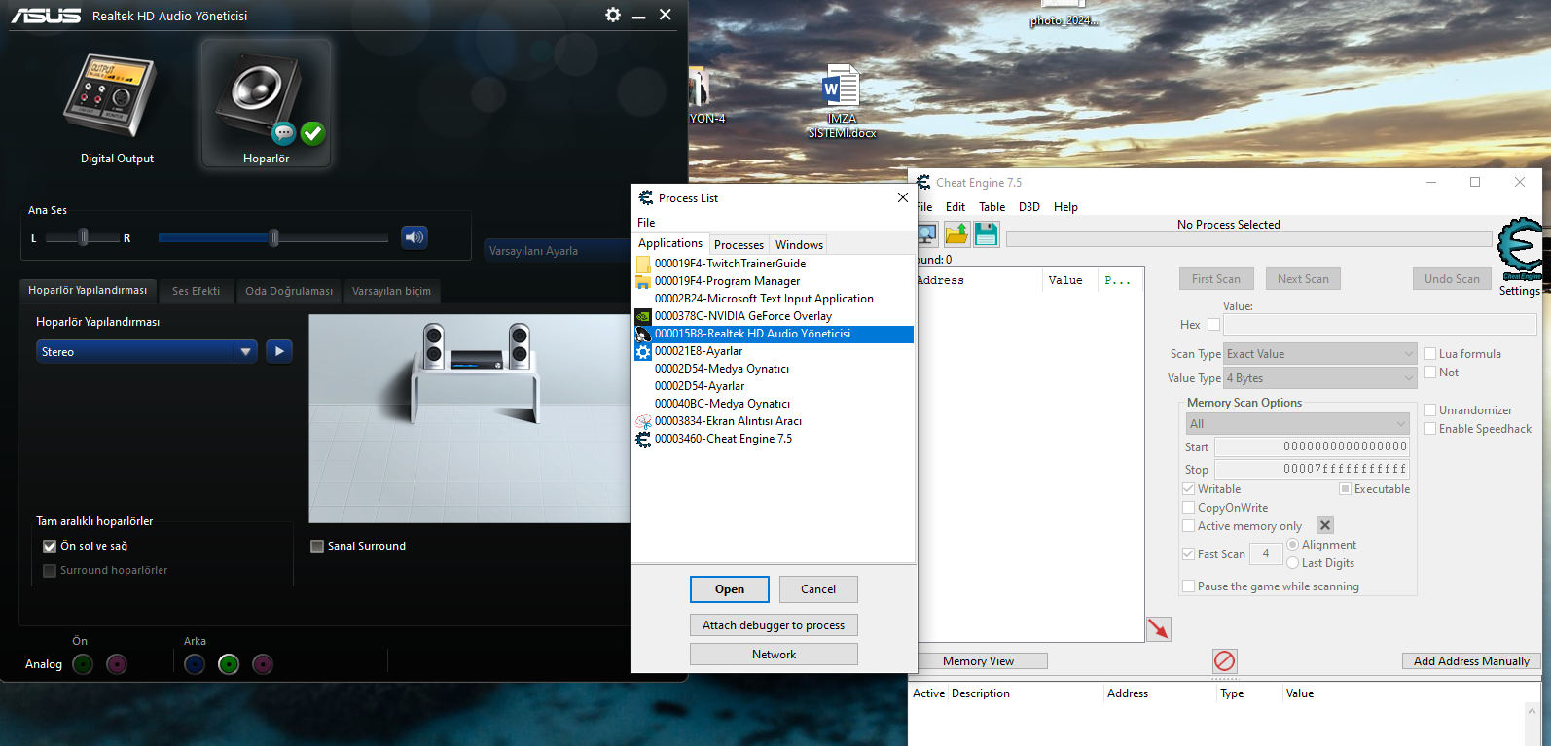The height and width of the screenshot is (746, 1551).
Task: Click the red arrow add-to-list icon
Action: [x=1159, y=629]
